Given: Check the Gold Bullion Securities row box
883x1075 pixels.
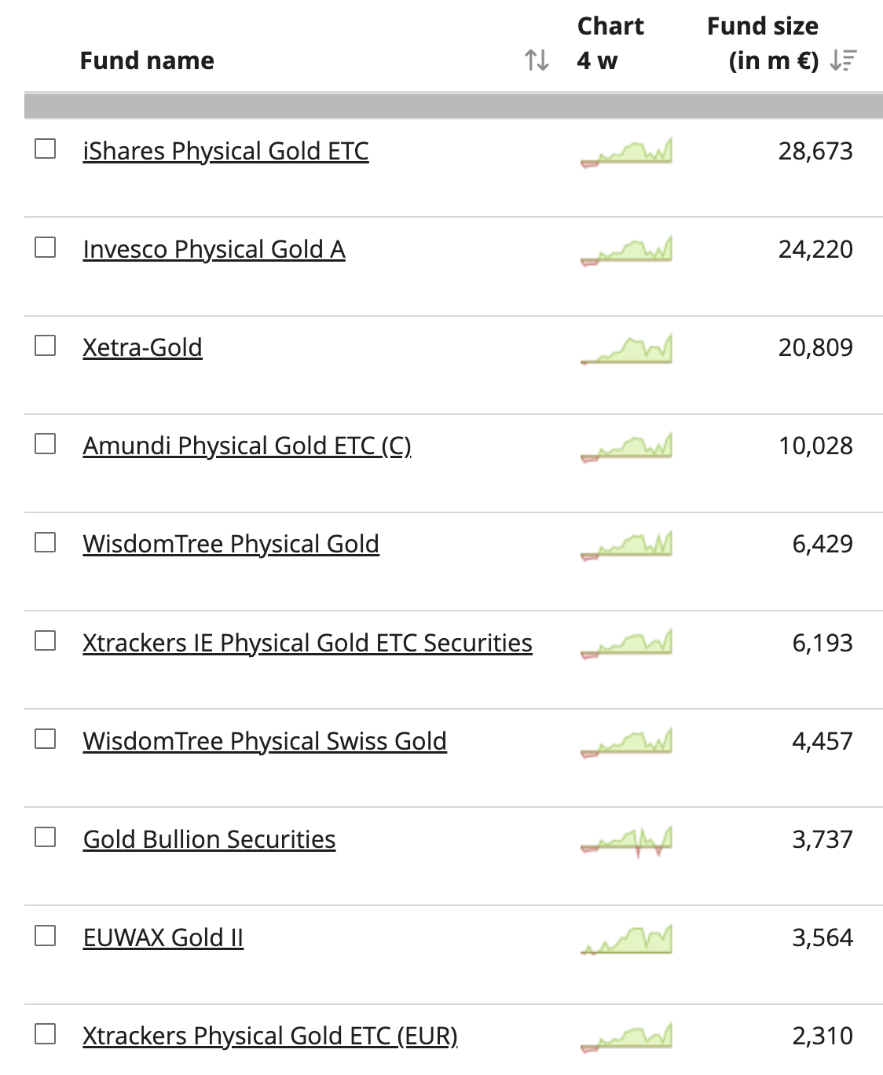Looking at the screenshot, I should pos(46,838).
